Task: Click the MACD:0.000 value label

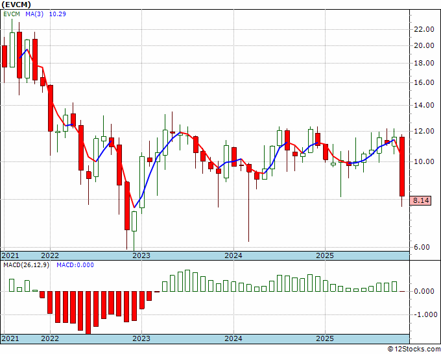Action: coord(75,265)
